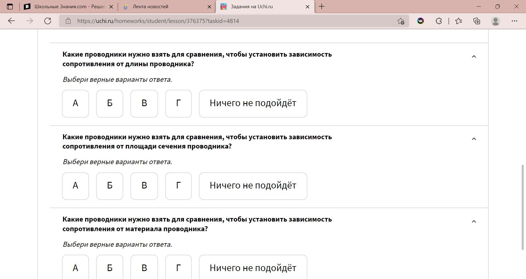526x279 pixels.
Task: Switch to Школьные Знания.com tab
Action: coord(69,7)
